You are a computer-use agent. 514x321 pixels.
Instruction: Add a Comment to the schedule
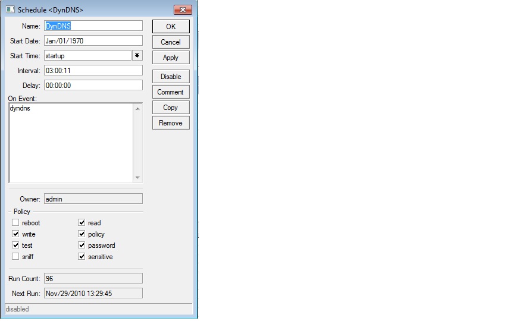point(171,92)
